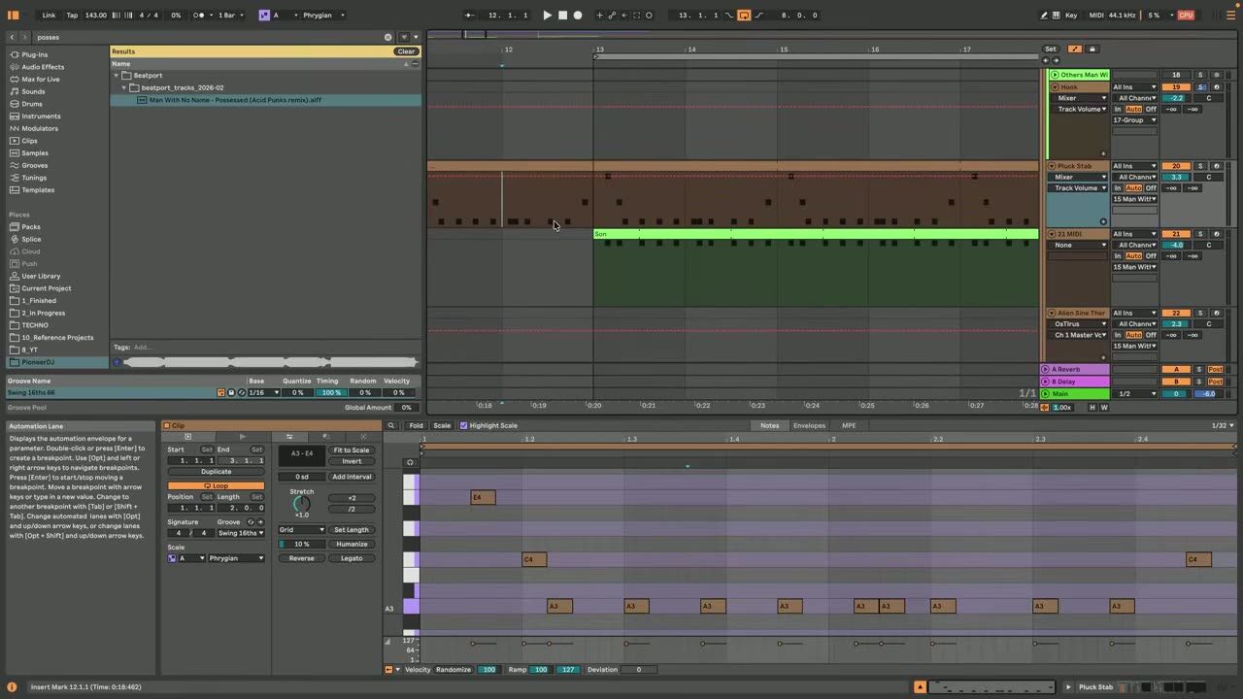Solo the Pluck Stab track
Image resolution: width=1243 pixels, height=699 pixels.
coord(1199,166)
